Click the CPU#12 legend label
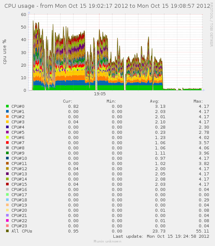The height and width of the screenshot is (246, 215). (x=19, y=168)
